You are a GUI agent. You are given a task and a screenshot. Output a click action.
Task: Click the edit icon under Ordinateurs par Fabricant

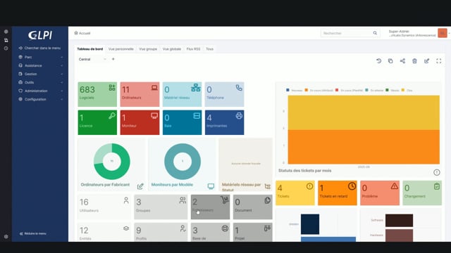[140, 186]
